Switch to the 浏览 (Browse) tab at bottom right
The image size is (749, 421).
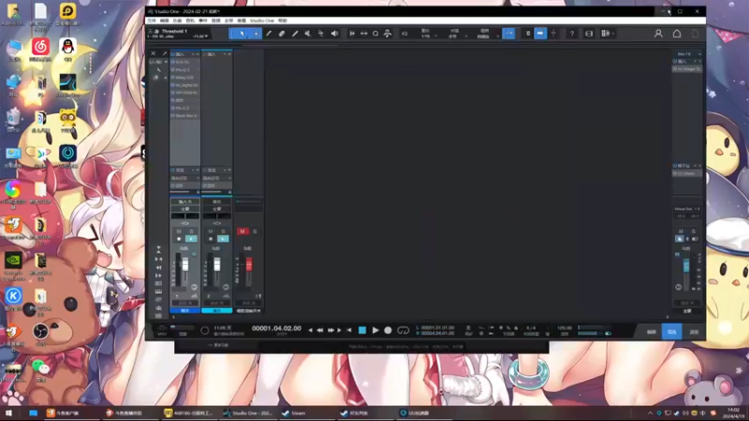pyautogui.click(x=694, y=332)
